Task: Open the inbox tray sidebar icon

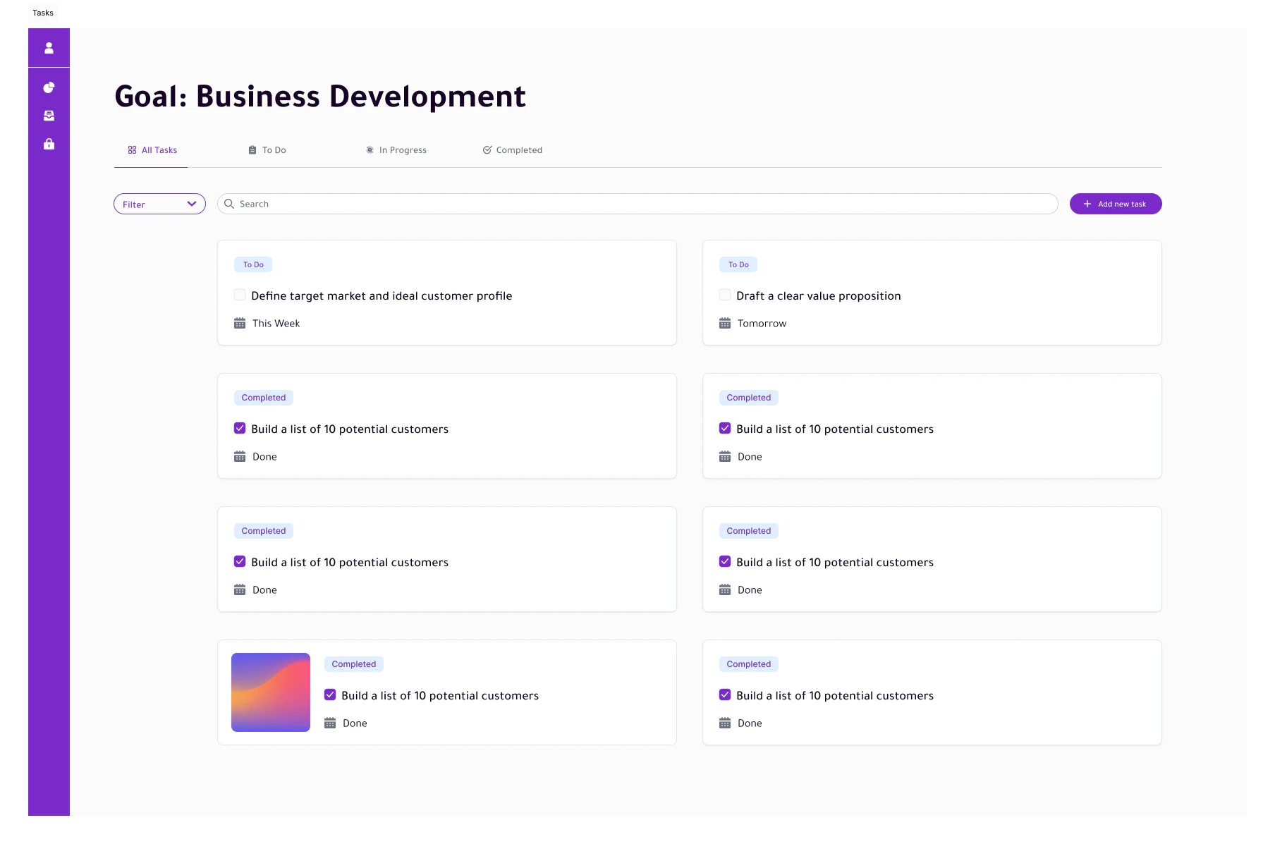Action: [x=49, y=116]
